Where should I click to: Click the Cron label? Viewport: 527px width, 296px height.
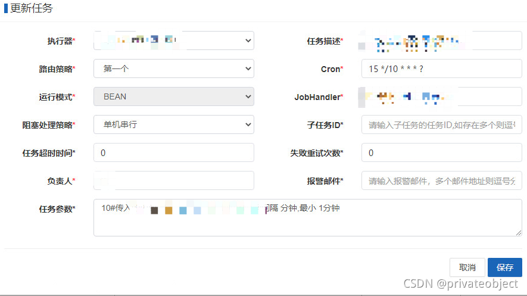pyautogui.click(x=332, y=69)
